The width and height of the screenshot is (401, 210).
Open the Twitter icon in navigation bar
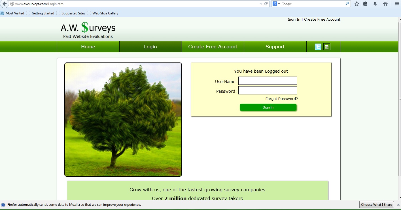coord(318,47)
